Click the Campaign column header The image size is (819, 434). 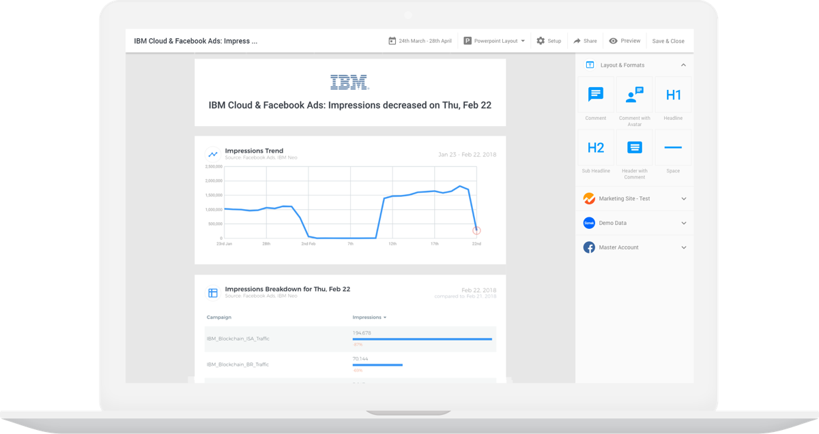click(219, 317)
